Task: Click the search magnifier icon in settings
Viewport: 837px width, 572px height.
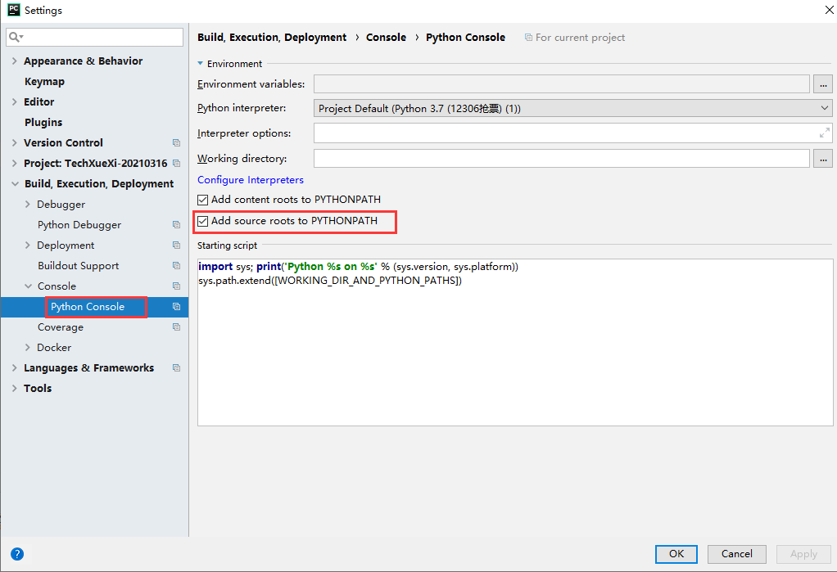Action: [x=16, y=37]
